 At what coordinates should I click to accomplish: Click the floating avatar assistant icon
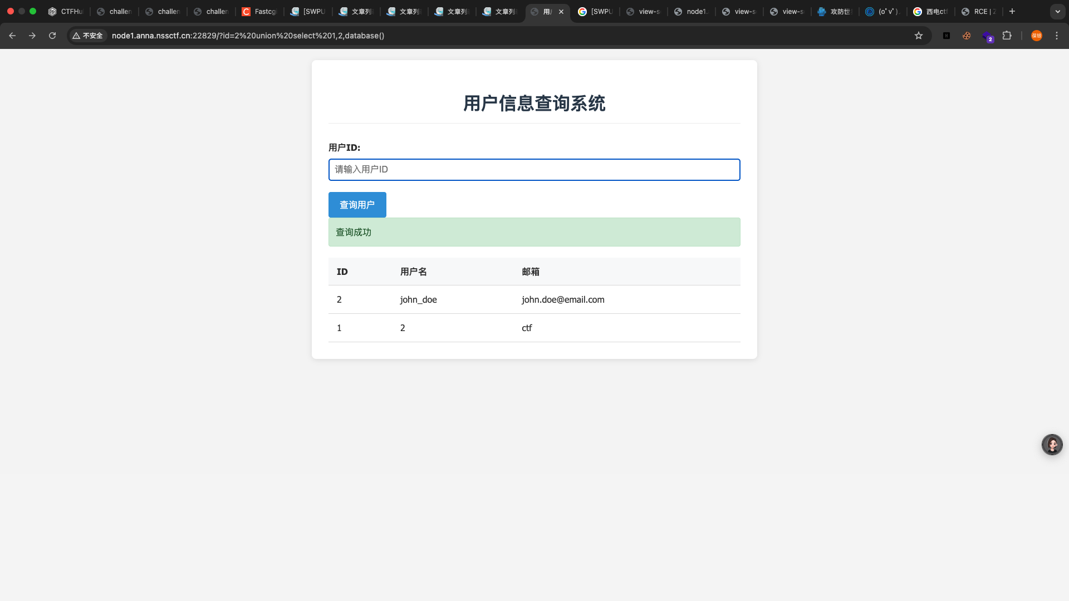coord(1052,445)
